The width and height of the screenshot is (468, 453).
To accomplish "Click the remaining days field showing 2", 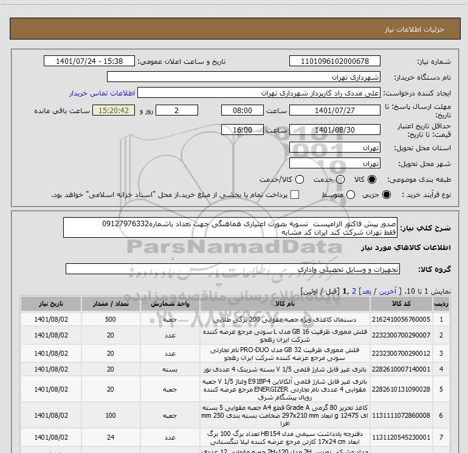I will click(177, 110).
